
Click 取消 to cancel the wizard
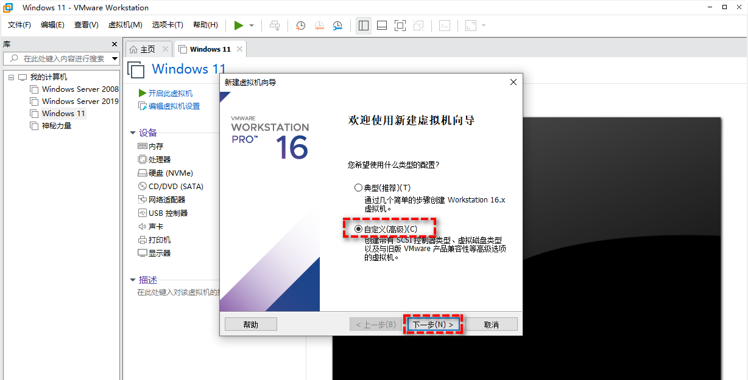(x=492, y=325)
